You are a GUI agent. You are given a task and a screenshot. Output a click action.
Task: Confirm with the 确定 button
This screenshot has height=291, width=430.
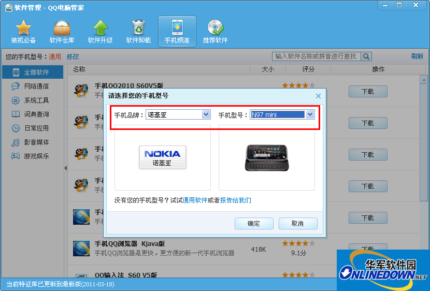pyautogui.click(x=254, y=224)
